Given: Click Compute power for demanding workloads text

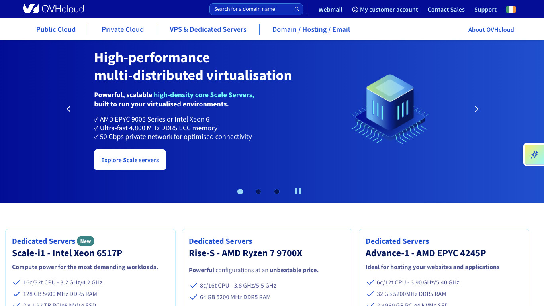Looking at the screenshot, I should (x=85, y=267).
